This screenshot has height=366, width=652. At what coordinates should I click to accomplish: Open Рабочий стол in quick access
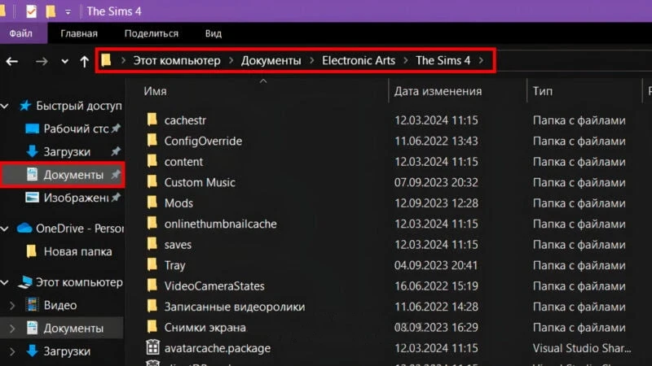point(76,129)
